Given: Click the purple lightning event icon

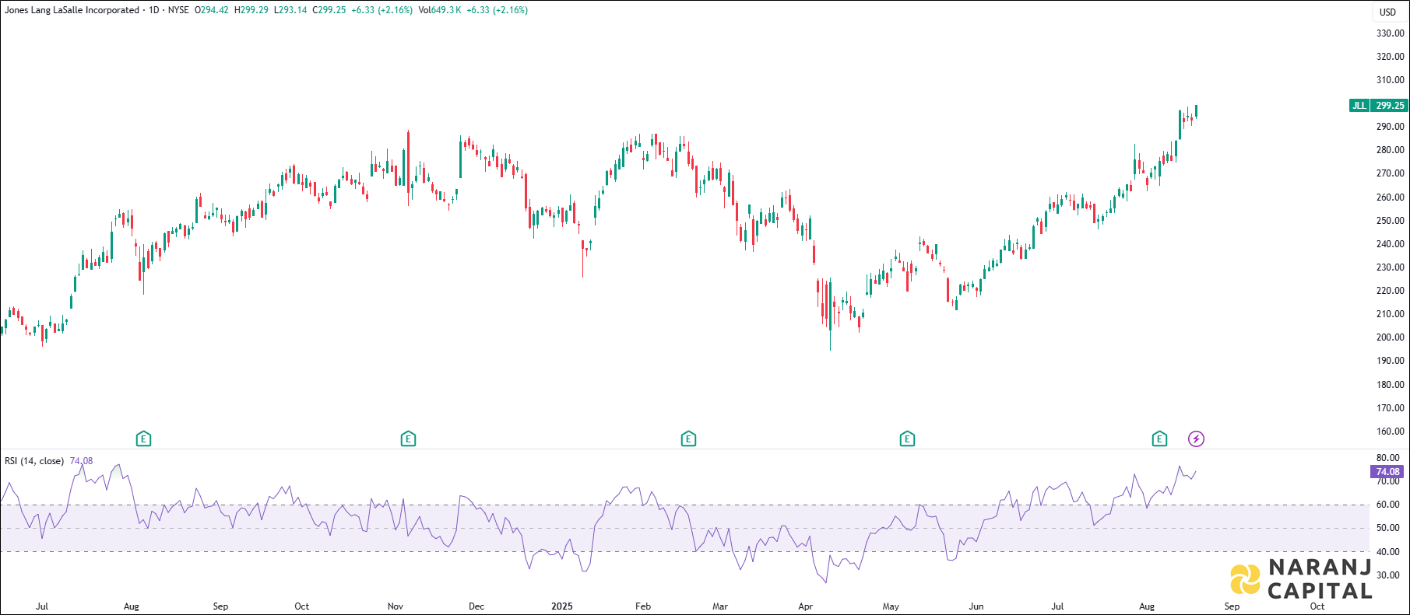Looking at the screenshot, I should 1196,439.
